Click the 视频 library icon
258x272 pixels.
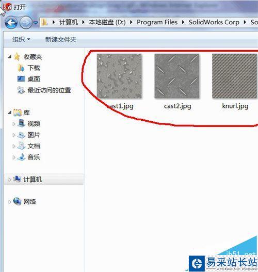click(21, 123)
